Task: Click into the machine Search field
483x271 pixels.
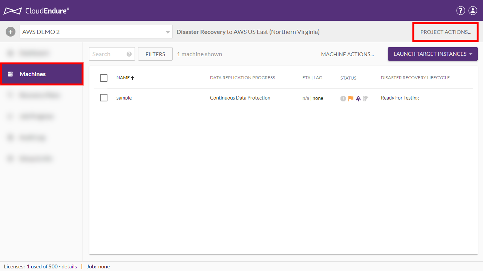Action: (107, 54)
